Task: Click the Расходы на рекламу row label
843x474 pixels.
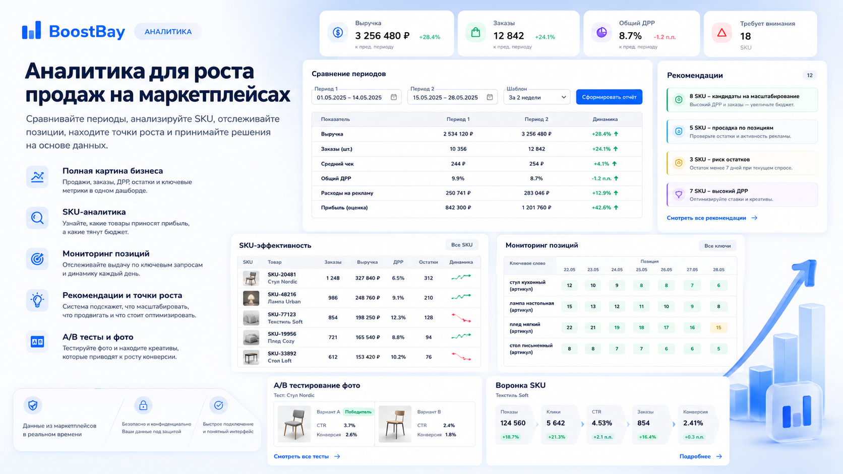Action: pos(347,193)
